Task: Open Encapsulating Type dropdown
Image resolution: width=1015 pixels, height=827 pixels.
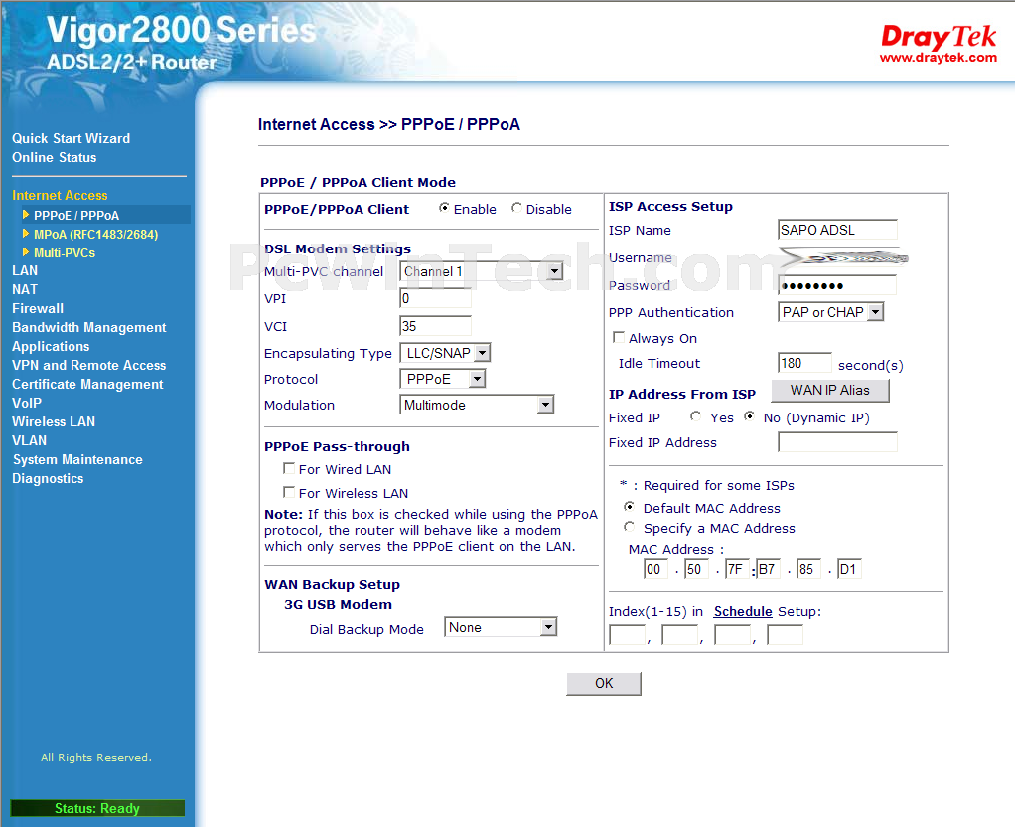Action: (445, 353)
